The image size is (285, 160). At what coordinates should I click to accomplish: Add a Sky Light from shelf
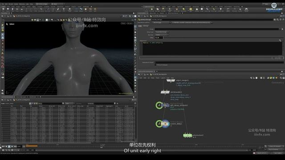197,9
